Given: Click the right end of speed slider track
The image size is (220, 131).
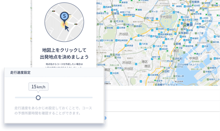Looking at the screenshot, I should click(x=92, y=97).
